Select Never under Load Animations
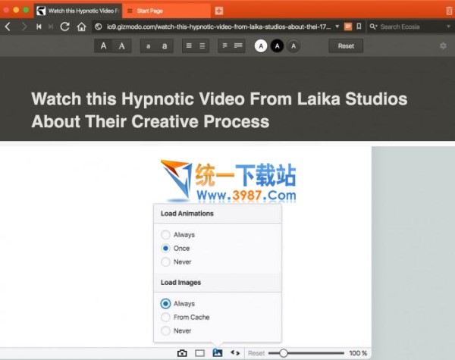Viewport: 455px width, 360px height. click(166, 261)
